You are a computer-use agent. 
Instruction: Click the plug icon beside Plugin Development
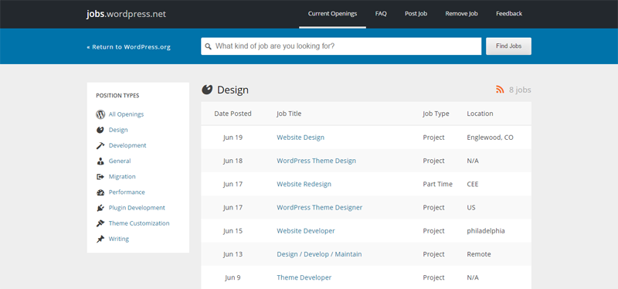click(100, 208)
